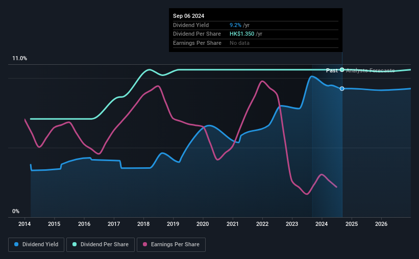
Task: Click the blue Dividend Yield marker dot
Action: 342,89
